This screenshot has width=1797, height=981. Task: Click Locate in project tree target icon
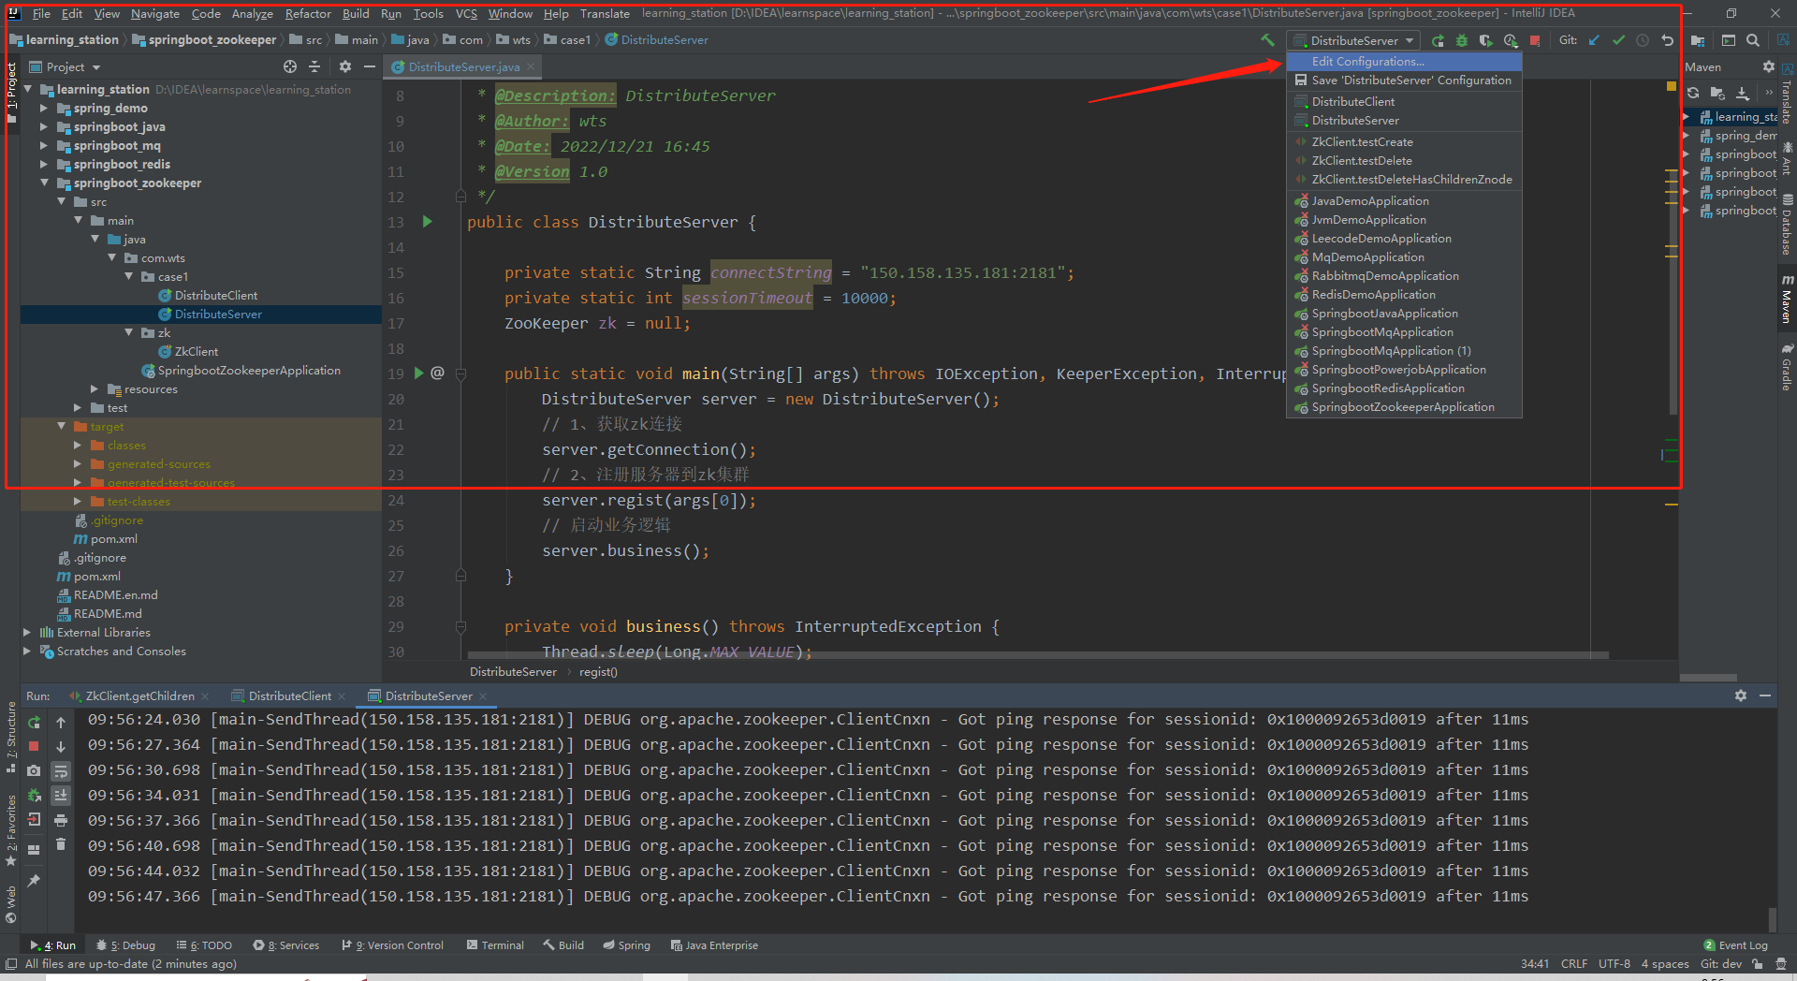290,66
